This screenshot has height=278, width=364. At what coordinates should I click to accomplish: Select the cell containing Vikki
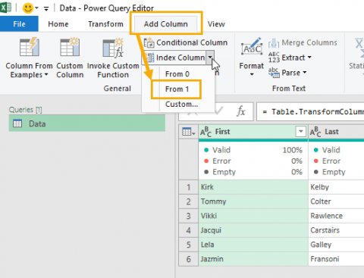click(x=253, y=216)
